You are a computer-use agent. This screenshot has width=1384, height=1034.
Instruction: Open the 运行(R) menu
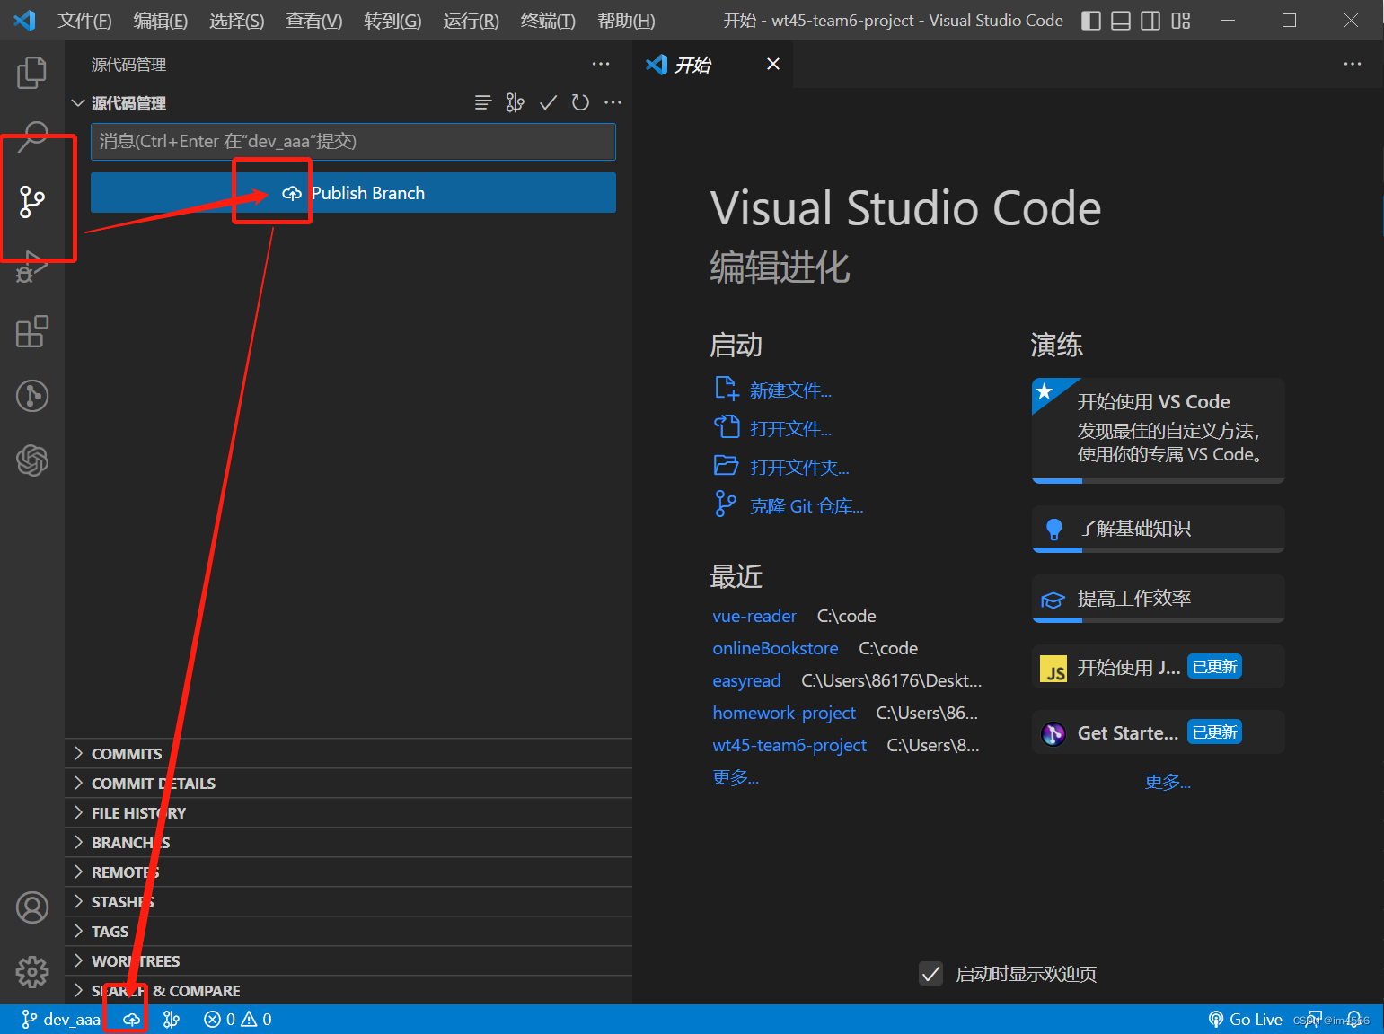[x=471, y=21]
